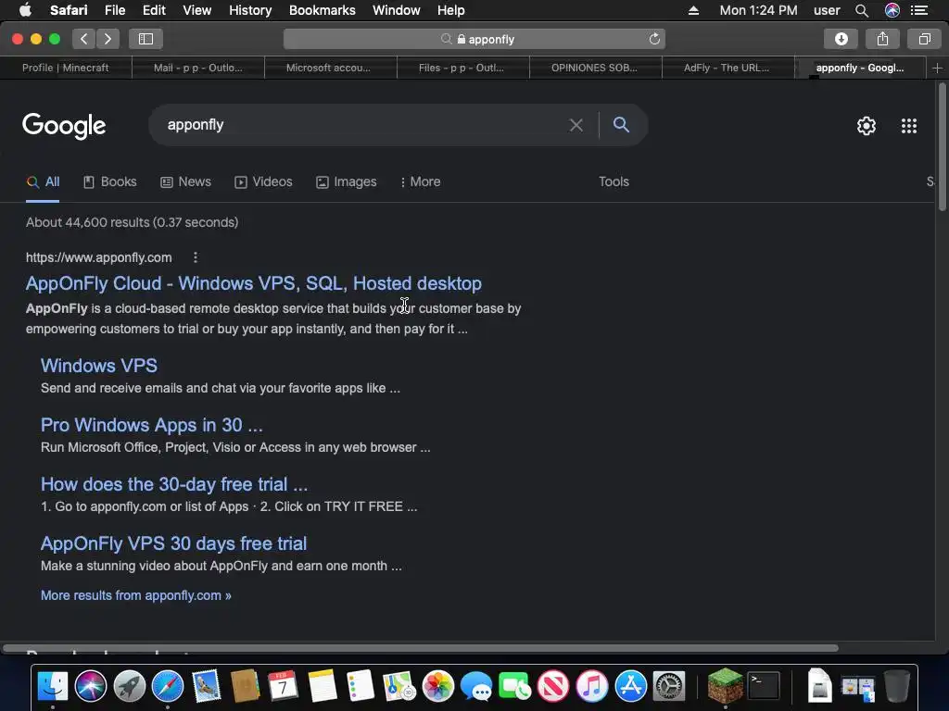
Task: Switch to Microsoft account tab
Action: [329, 68]
